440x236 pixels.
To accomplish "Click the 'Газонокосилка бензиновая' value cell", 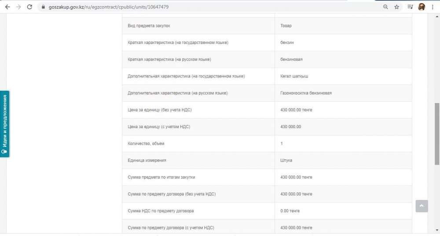I will 306,93.
